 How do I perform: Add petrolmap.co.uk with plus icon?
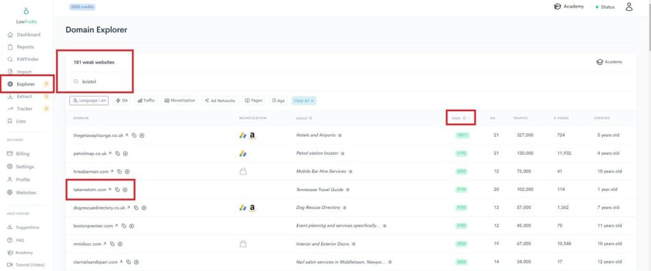click(125, 154)
